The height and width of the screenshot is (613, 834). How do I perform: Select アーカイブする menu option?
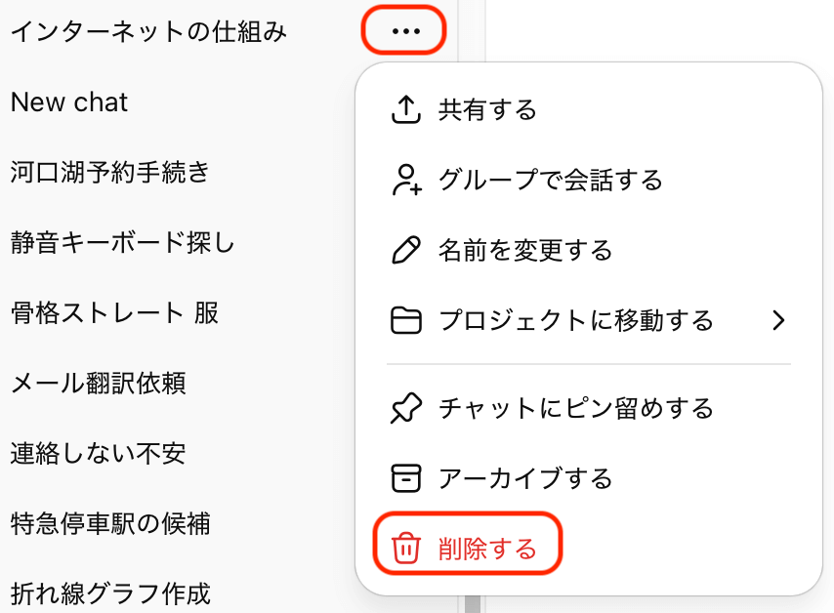tap(525, 478)
